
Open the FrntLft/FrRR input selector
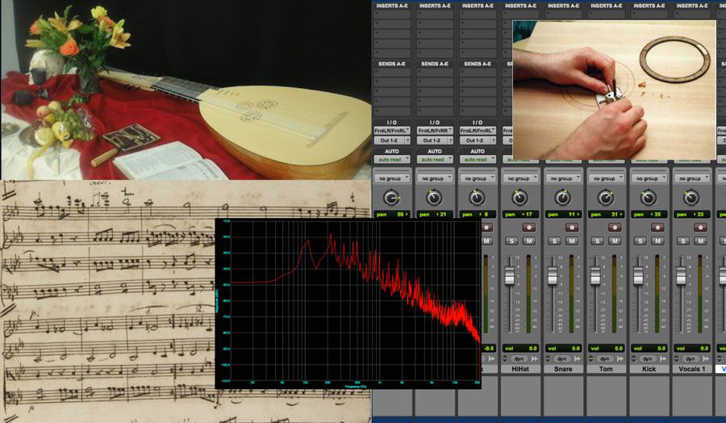click(435, 130)
